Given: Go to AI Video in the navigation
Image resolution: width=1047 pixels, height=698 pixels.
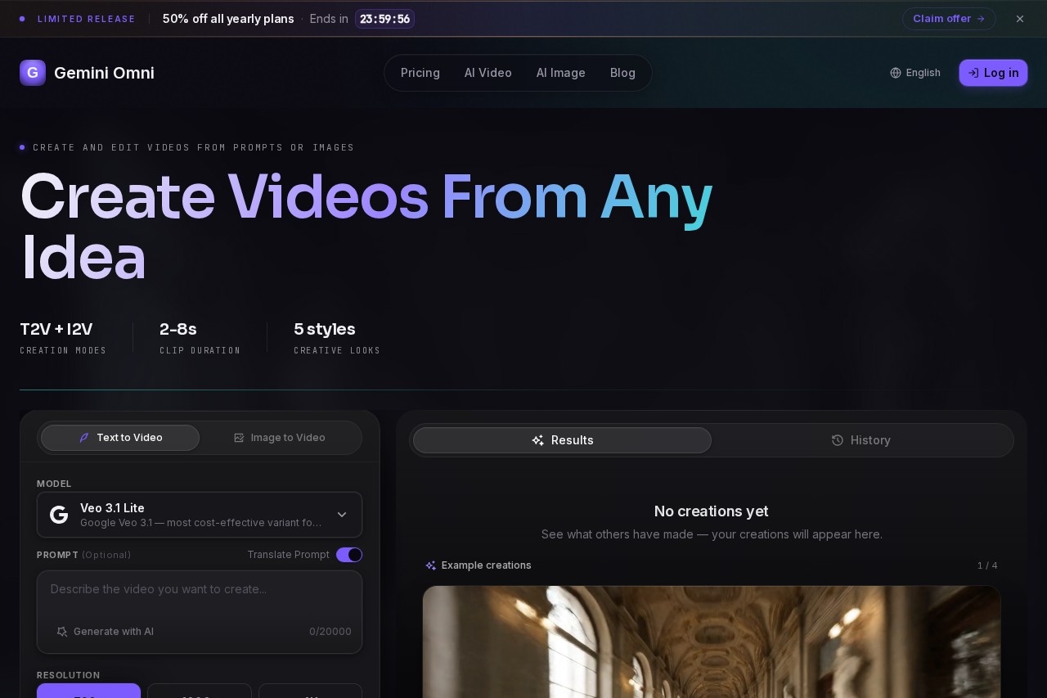Looking at the screenshot, I should tap(488, 73).
